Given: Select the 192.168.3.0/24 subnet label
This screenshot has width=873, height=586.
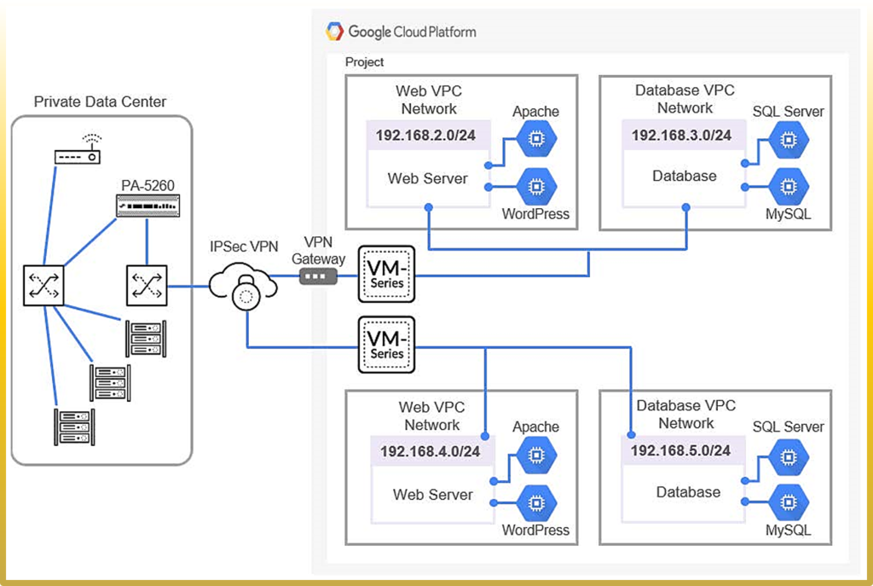Looking at the screenshot, I should (681, 135).
